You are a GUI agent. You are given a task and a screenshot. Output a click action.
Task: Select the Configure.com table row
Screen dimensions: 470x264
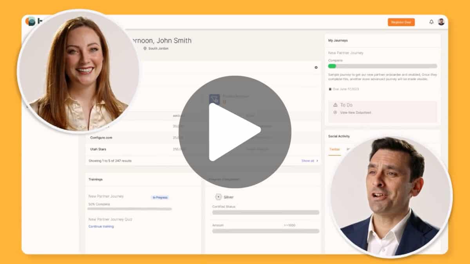click(x=101, y=138)
